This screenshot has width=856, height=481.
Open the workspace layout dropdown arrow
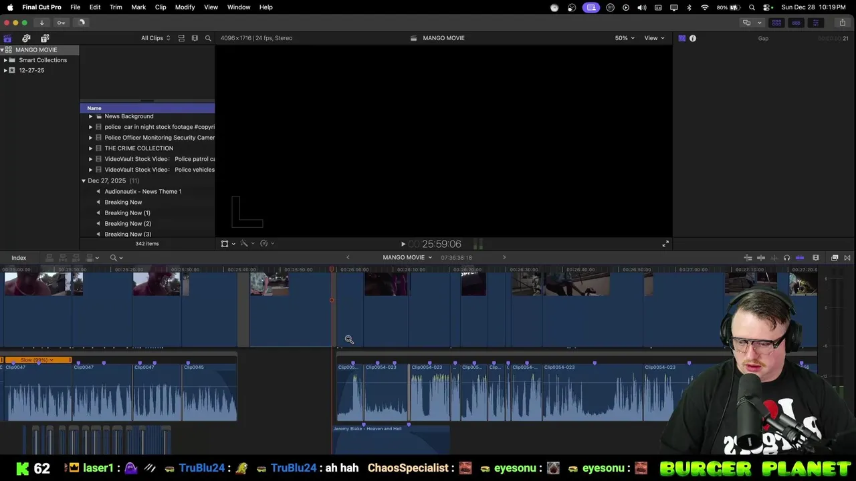[x=759, y=23]
